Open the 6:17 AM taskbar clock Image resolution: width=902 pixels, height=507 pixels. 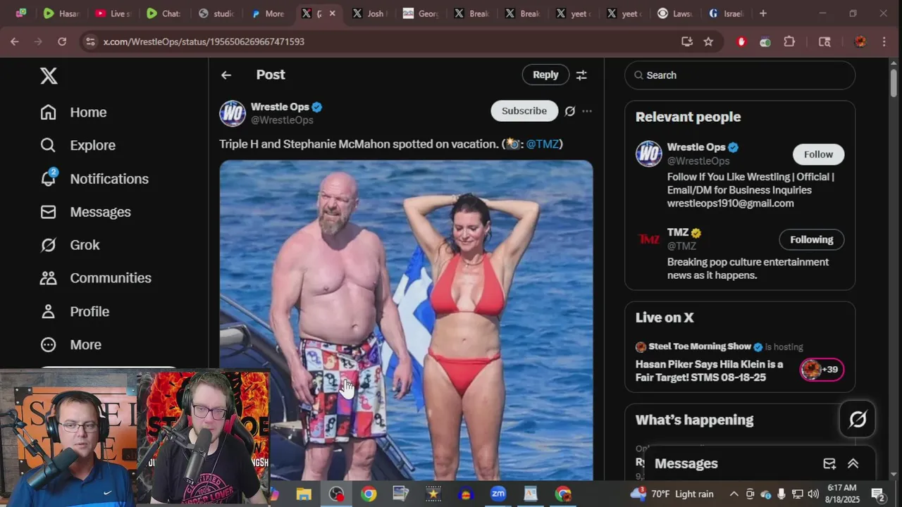(x=841, y=494)
